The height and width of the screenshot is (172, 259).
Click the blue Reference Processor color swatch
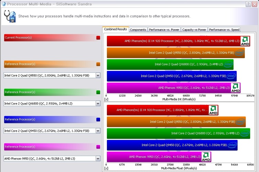click(98, 120)
